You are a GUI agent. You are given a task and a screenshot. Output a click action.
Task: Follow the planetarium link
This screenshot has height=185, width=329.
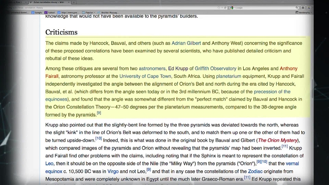tap(229, 76)
